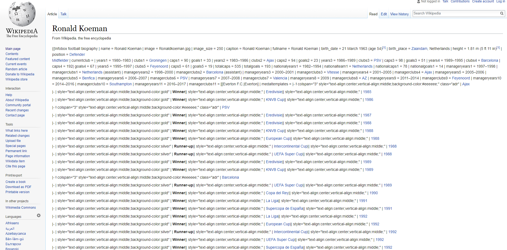
Task: Open Help in the sidebar
Action: point(9,95)
